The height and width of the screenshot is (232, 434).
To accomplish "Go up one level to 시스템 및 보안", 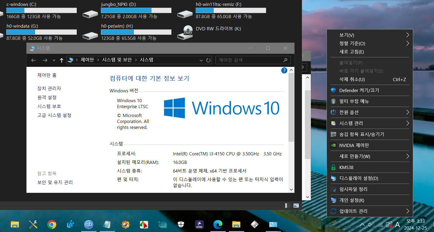I will coord(62,60).
